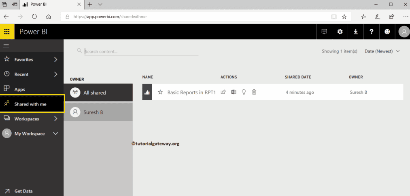This screenshot has height=196, width=410.
Task: Click the Get Data arrow icon
Action: 7,191
